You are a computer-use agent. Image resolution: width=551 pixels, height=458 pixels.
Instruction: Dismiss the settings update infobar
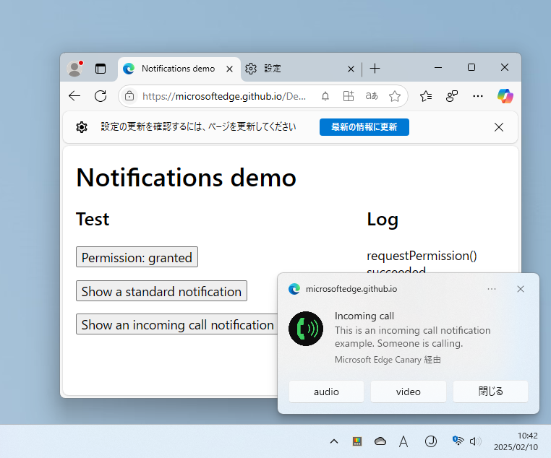tap(499, 127)
